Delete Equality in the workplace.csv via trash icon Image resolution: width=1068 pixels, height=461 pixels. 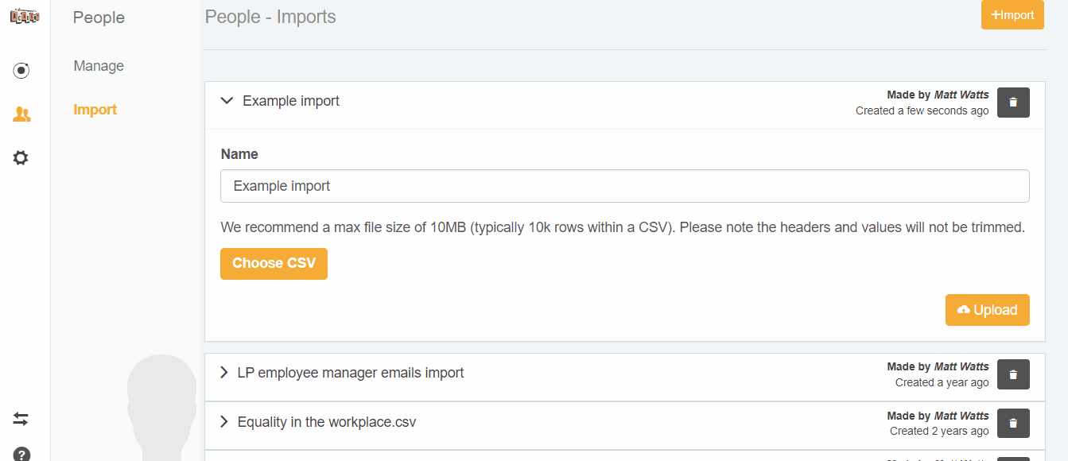point(1012,423)
